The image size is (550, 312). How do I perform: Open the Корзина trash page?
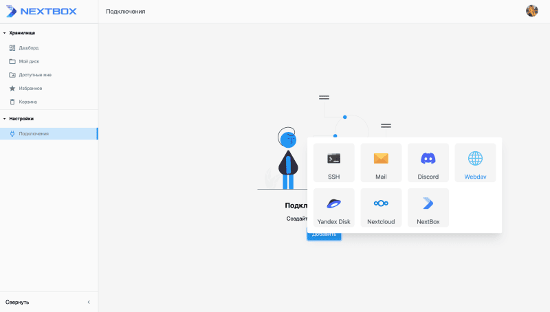click(x=27, y=102)
